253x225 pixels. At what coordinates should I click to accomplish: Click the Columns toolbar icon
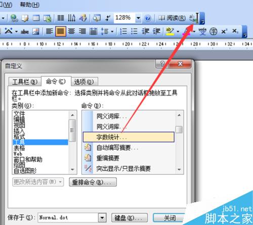coord(61,18)
